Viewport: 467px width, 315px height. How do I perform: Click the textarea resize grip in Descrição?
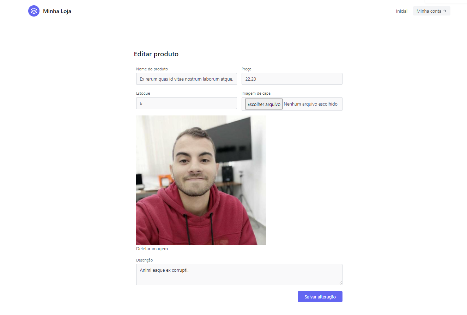click(x=340, y=283)
